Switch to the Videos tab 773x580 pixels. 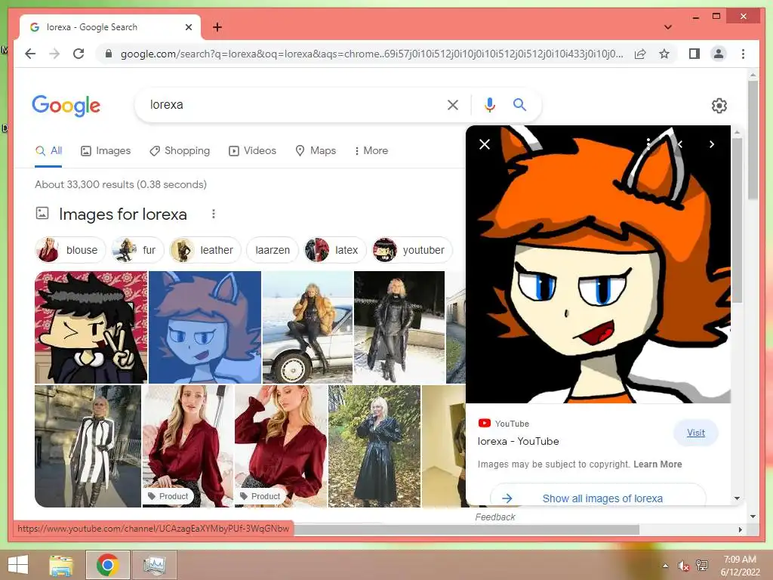coord(252,150)
